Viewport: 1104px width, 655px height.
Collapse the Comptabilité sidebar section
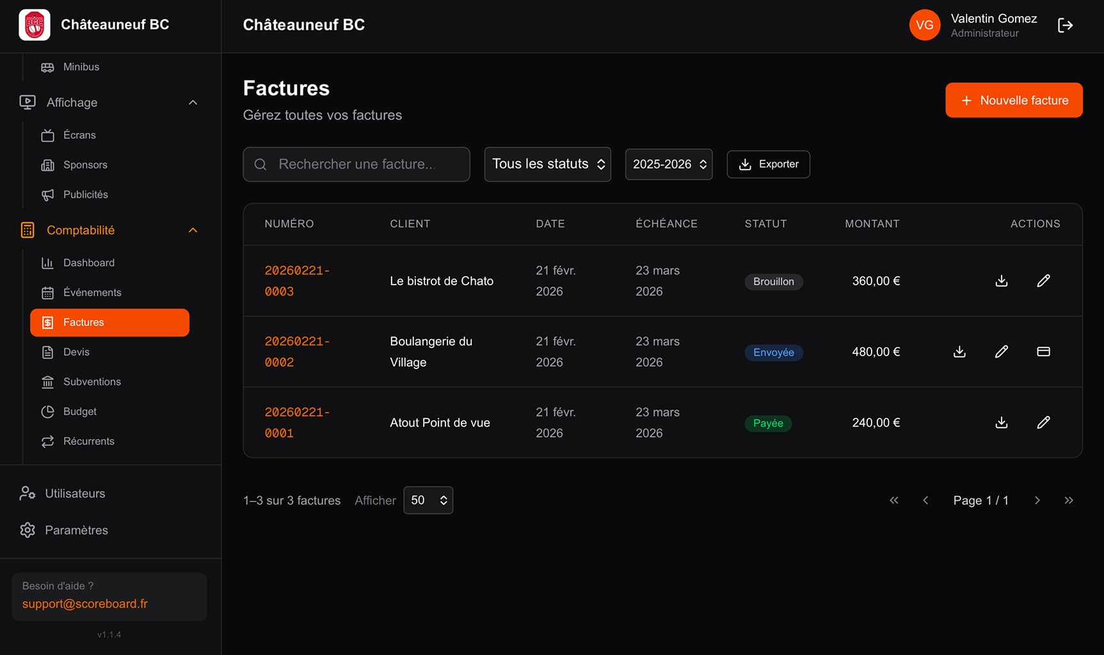click(193, 230)
